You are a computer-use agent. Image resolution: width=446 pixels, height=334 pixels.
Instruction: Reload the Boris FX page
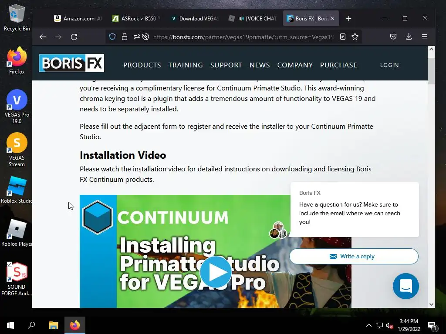[x=74, y=37]
